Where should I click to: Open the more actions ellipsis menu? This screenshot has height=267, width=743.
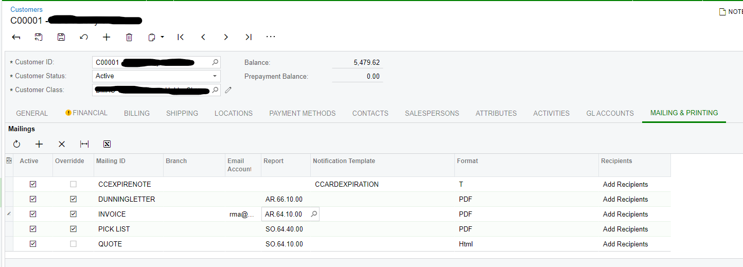(271, 37)
